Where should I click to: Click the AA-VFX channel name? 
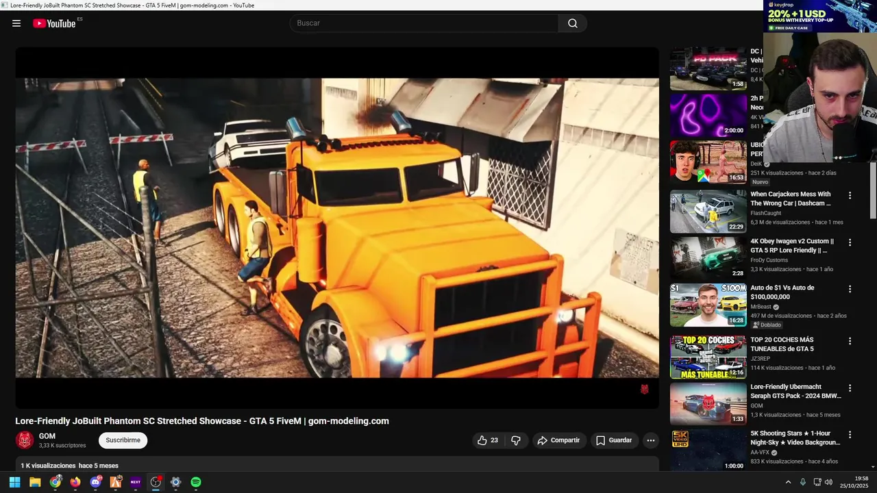click(760, 453)
